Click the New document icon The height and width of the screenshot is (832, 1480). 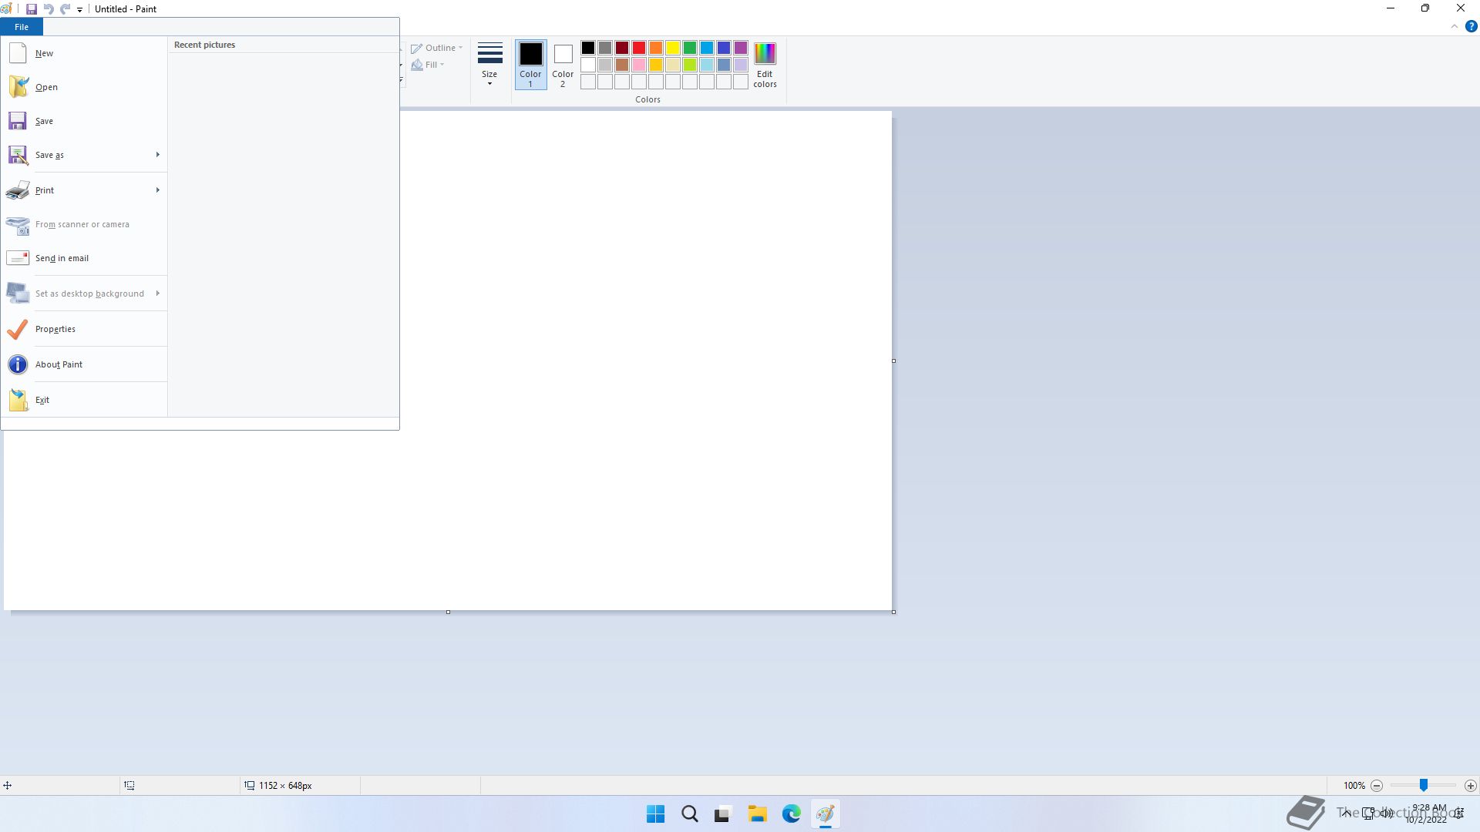(x=18, y=53)
